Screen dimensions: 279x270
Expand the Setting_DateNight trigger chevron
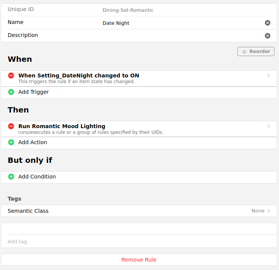point(269,76)
